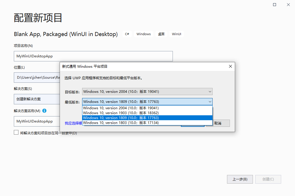Click the 目标版本 dropdown arrow
This screenshot has width=295, height=196.
point(209,91)
